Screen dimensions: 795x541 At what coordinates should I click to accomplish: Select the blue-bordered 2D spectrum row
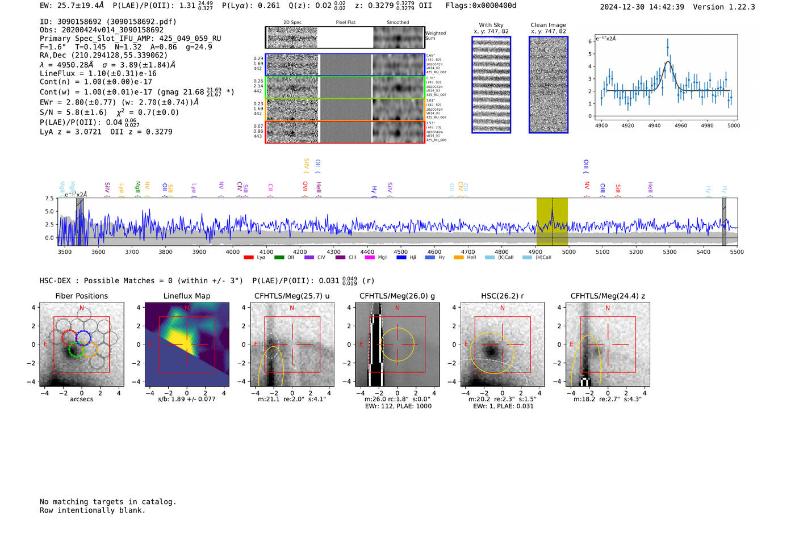(x=345, y=65)
